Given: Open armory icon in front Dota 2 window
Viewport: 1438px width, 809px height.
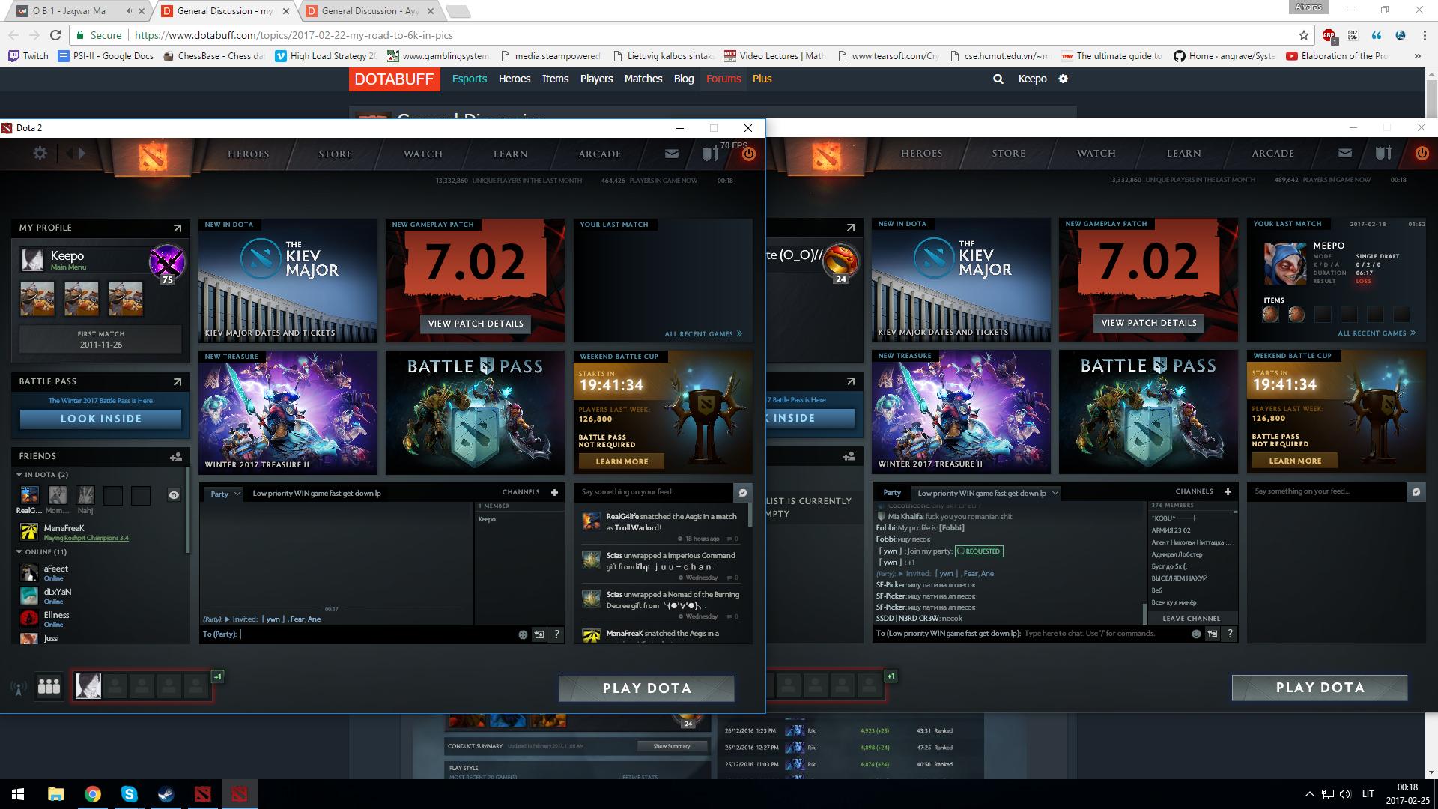Looking at the screenshot, I should pyautogui.click(x=709, y=154).
